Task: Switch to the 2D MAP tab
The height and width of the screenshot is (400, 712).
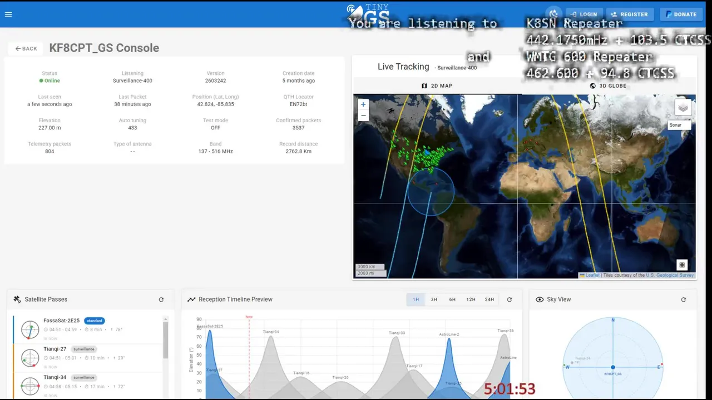Action: click(437, 86)
